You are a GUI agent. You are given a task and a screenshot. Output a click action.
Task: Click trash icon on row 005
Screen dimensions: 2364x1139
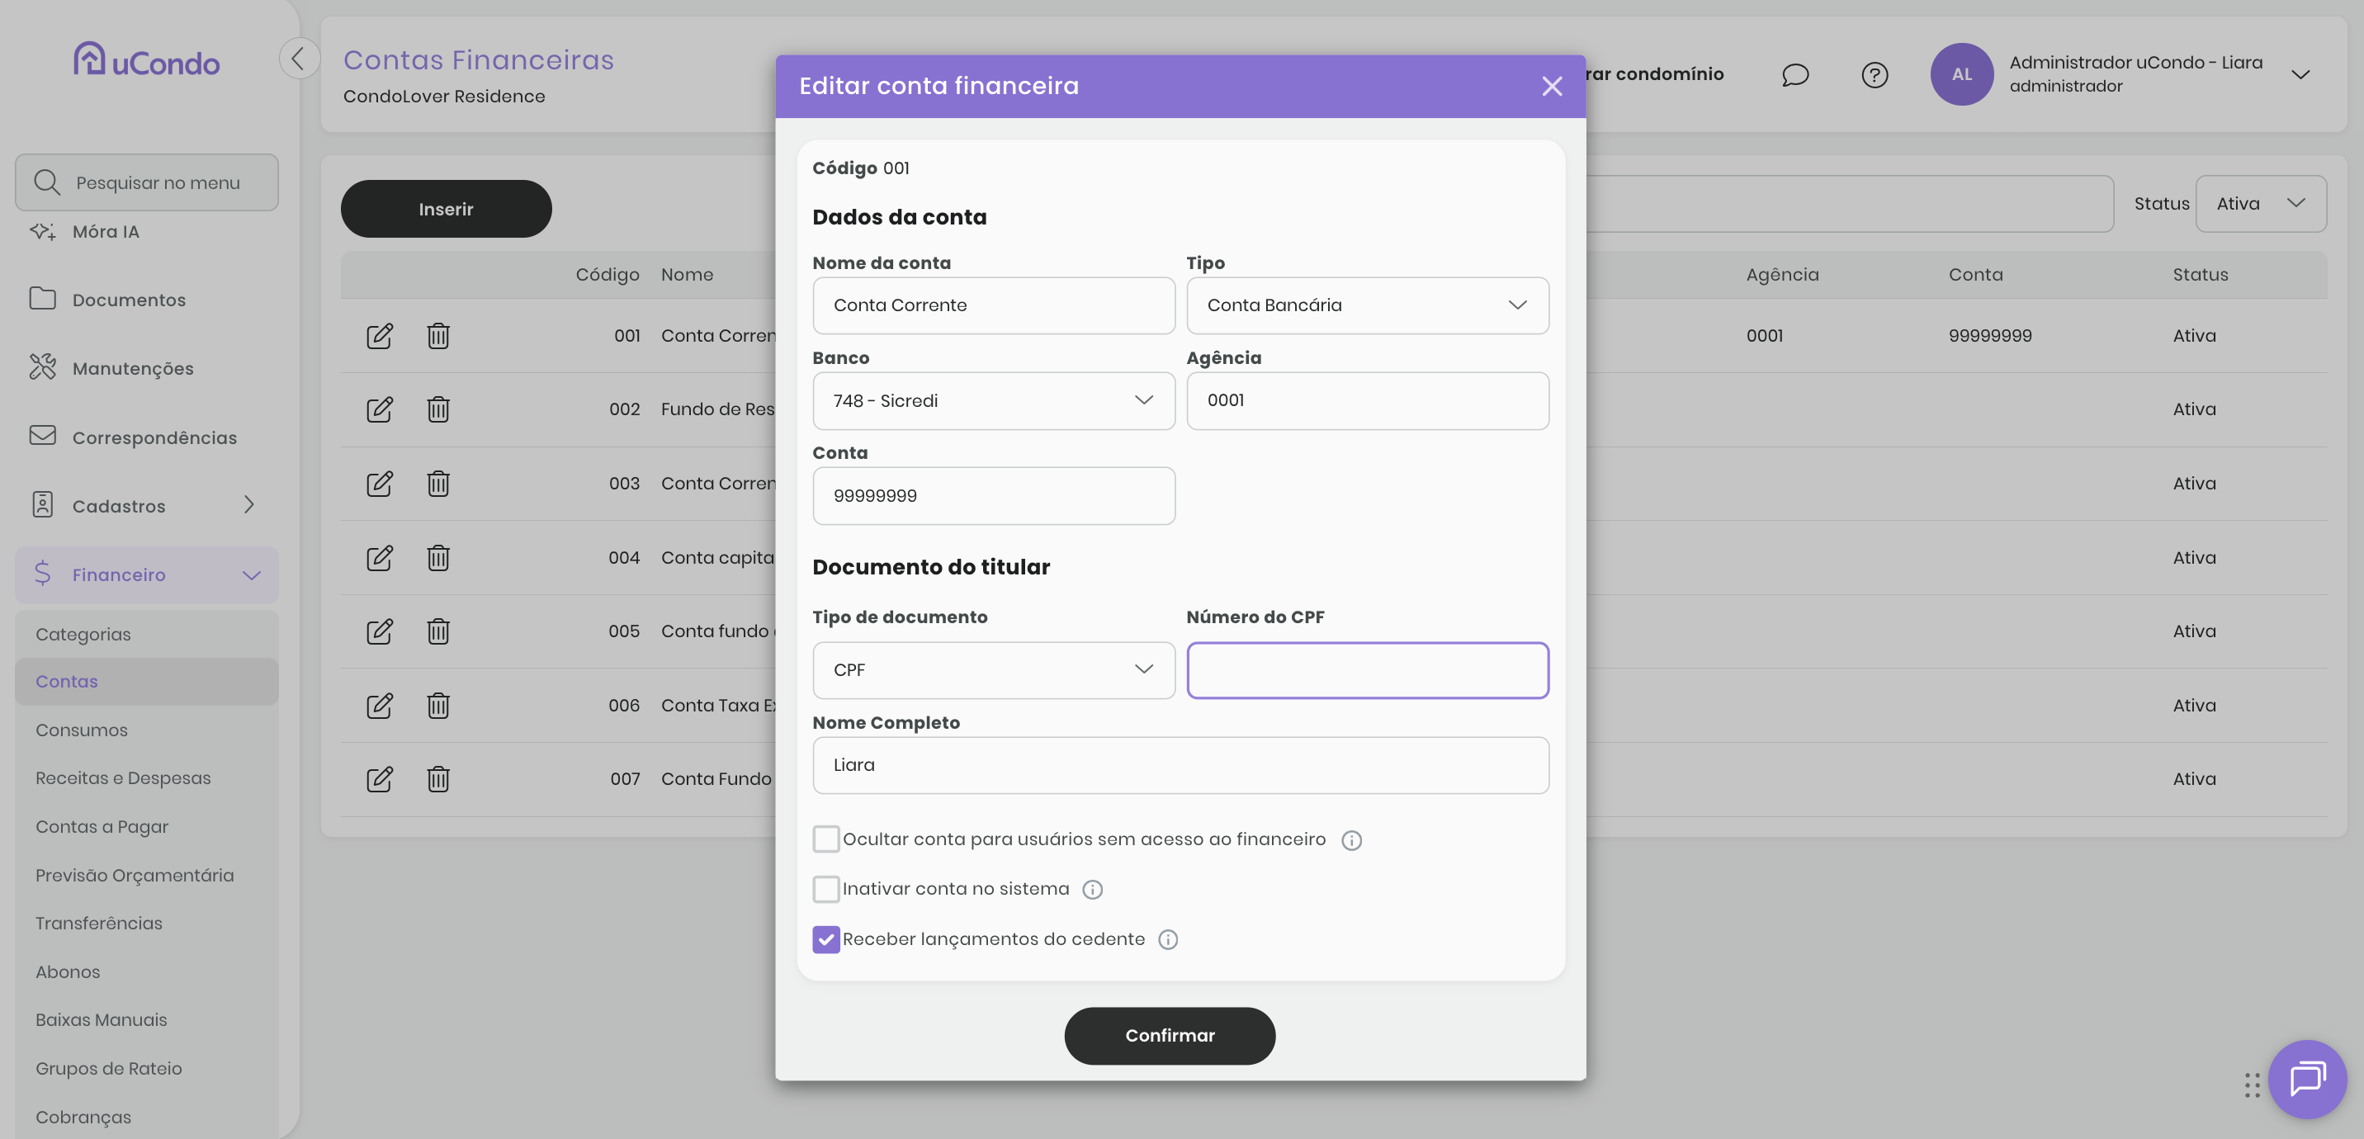[x=437, y=631]
